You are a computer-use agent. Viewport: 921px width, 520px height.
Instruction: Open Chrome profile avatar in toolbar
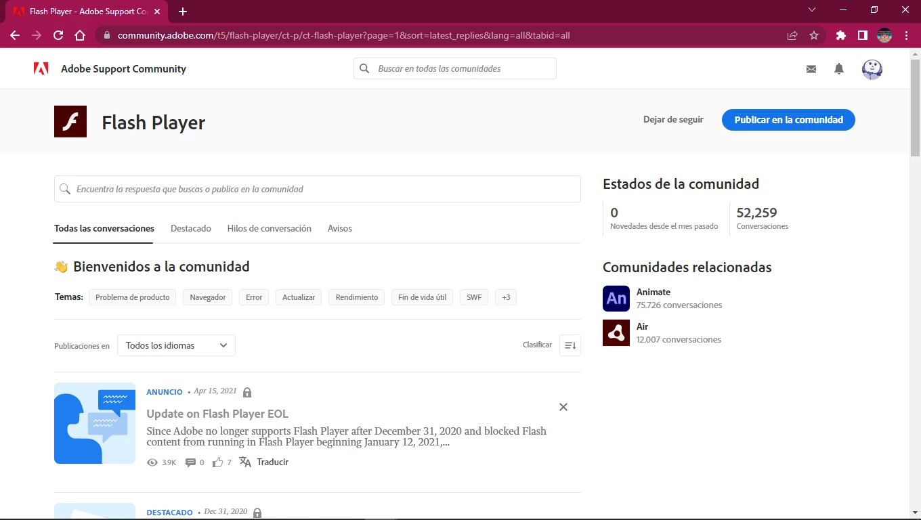(884, 35)
